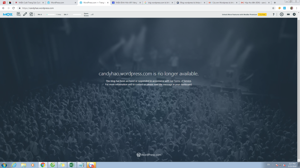
Task: Switch to Cứu em Wordpress bị khóa tab
Action: pyautogui.click(x=223, y=3)
